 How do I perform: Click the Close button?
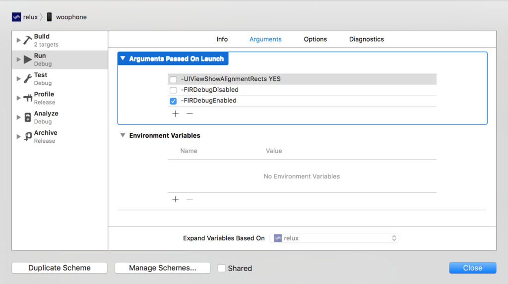point(473,268)
